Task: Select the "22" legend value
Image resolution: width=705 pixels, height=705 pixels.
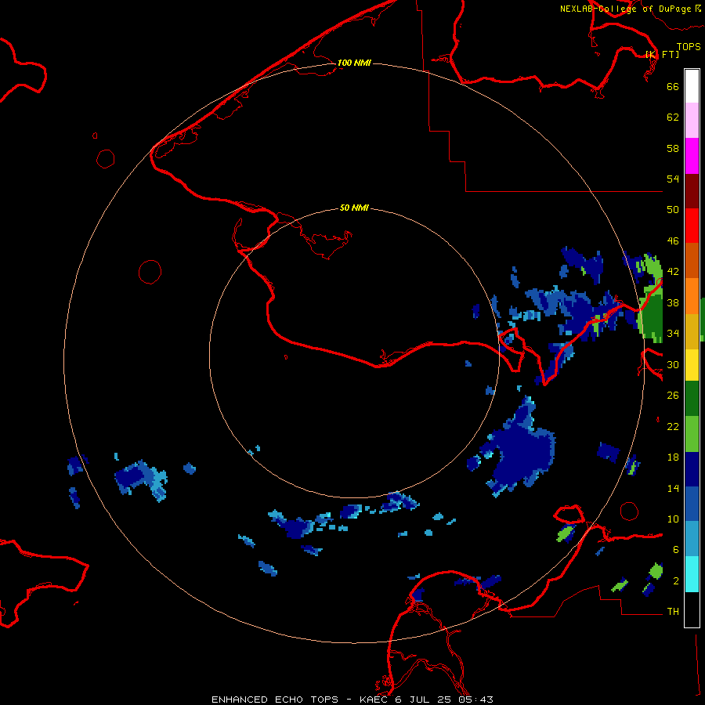Action: click(x=673, y=426)
